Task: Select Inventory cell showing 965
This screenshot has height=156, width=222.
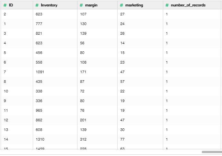Action: click(39, 110)
